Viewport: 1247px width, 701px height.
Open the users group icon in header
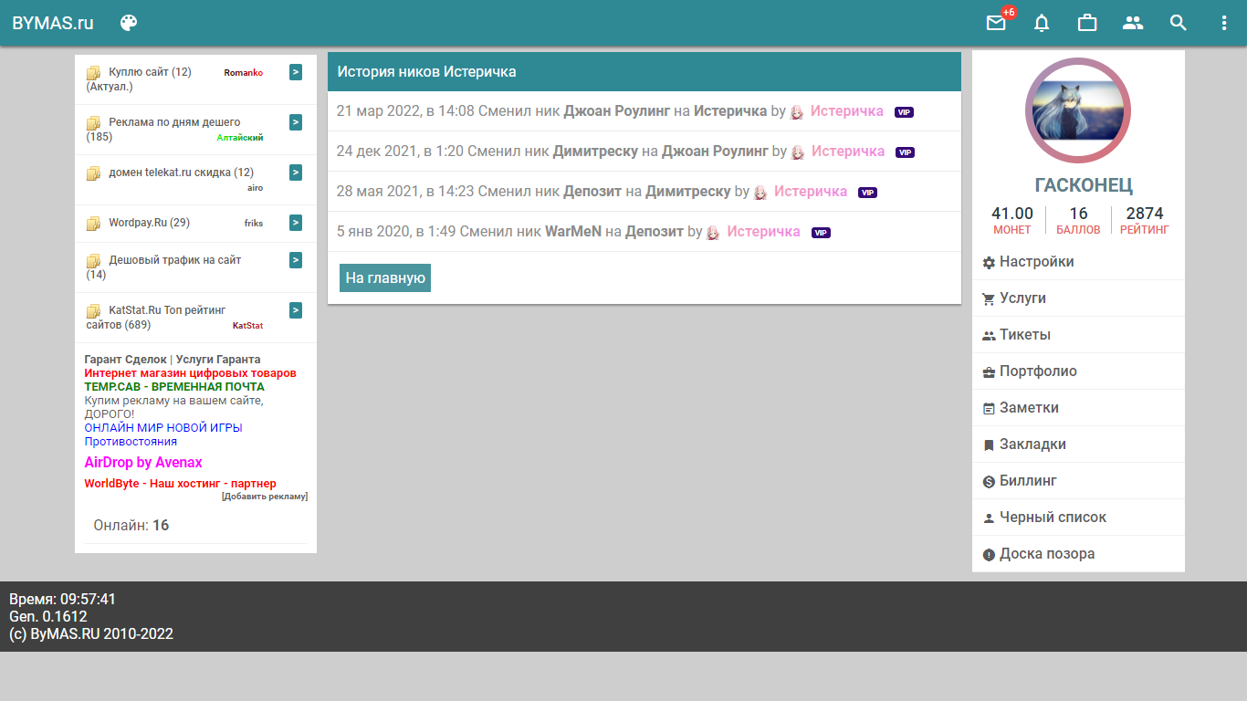[1133, 23]
